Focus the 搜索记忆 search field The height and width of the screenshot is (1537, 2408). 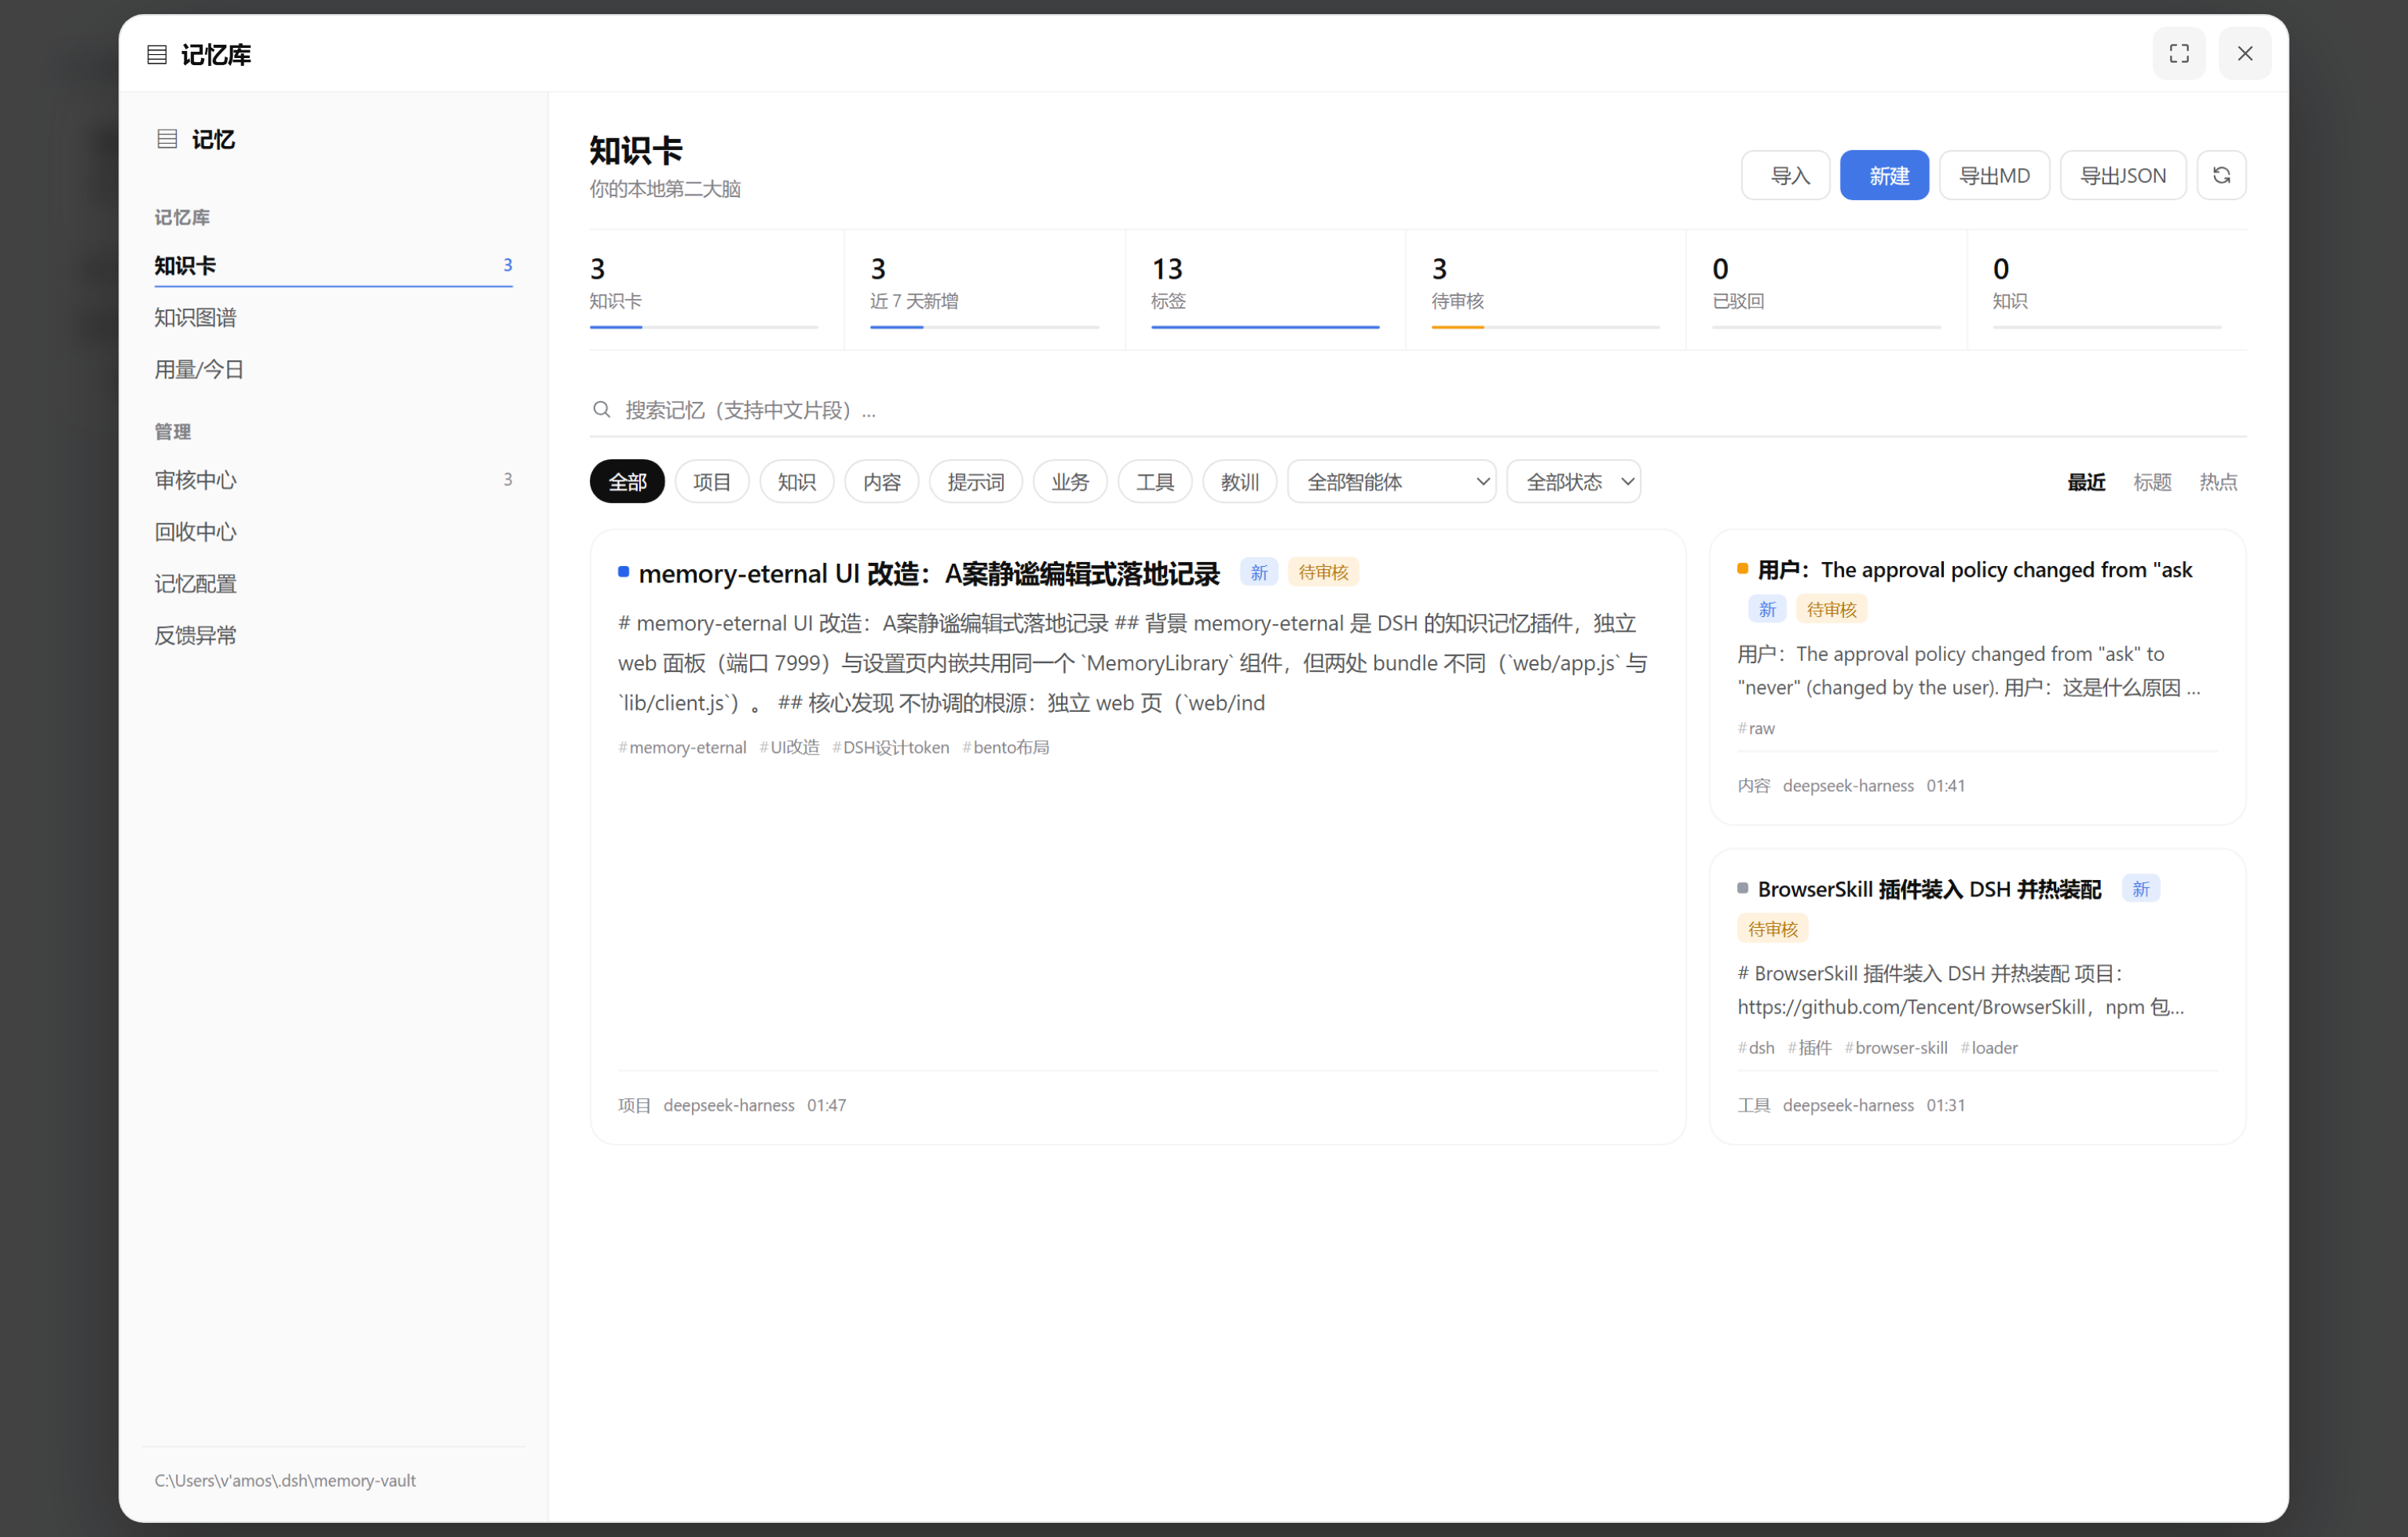click(x=1417, y=410)
